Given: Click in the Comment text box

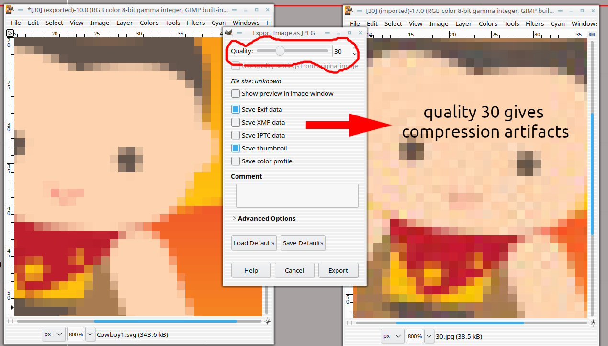Looking at the screenshot, I should tap(297, 196).
